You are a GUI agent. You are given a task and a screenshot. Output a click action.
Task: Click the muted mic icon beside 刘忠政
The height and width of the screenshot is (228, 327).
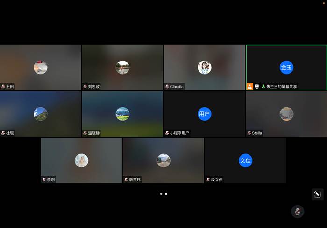point(85,87)
